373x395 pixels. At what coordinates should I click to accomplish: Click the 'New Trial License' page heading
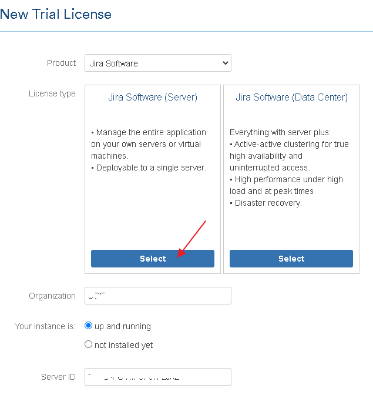click(x=56, y=14)
